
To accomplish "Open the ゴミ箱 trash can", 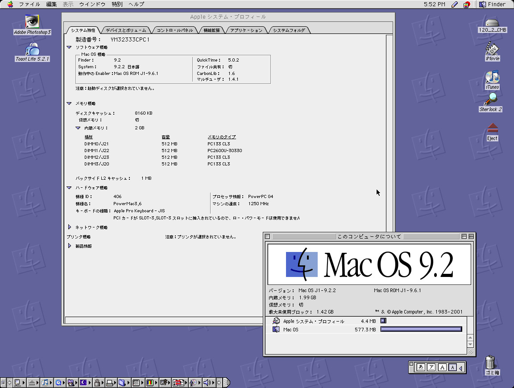I will [x=491, y=362].
